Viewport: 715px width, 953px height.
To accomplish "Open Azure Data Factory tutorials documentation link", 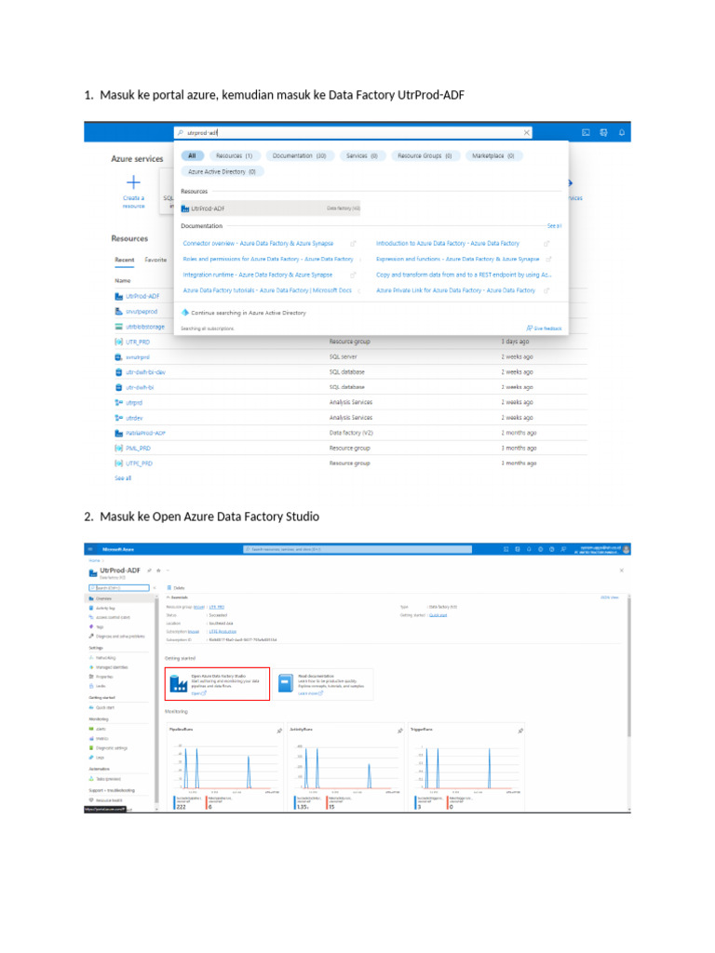I will point(267,290).
